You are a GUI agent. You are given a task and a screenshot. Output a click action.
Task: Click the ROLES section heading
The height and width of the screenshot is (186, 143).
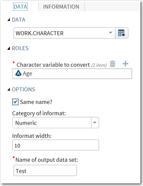(x=20, y=48)
